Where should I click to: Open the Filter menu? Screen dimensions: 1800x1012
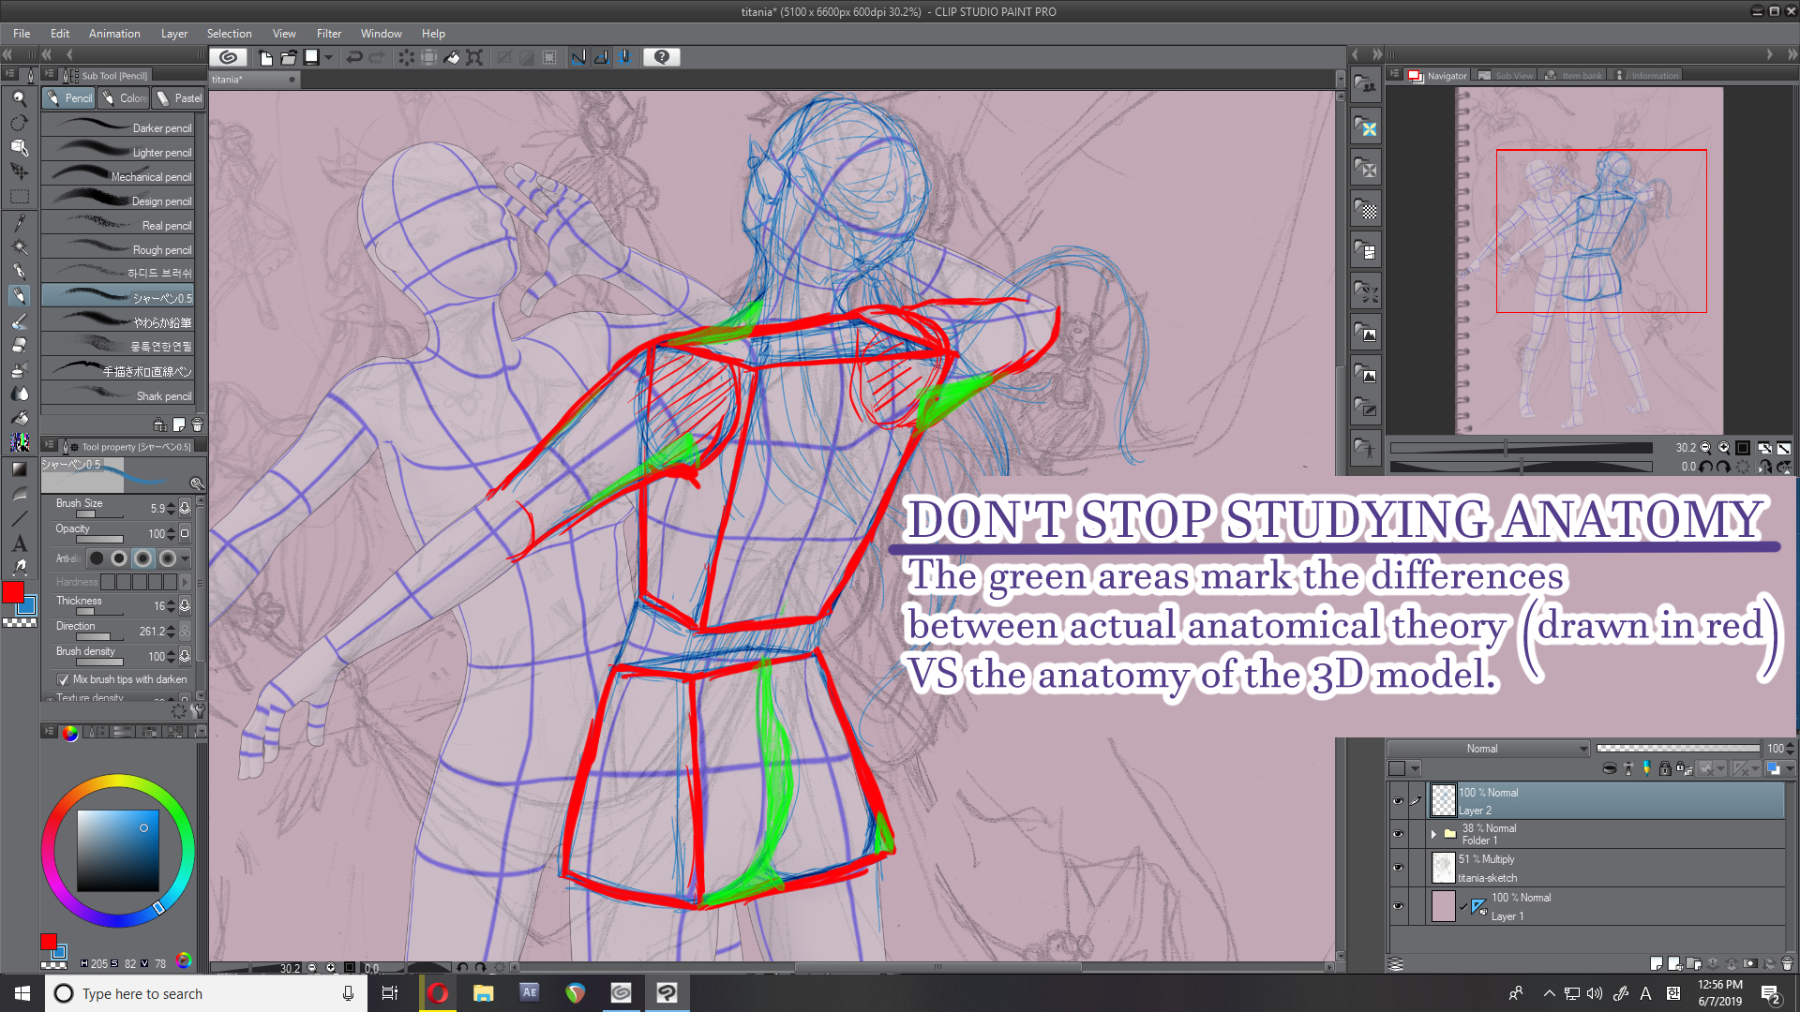pyautogui.click(x=328, y=34)
